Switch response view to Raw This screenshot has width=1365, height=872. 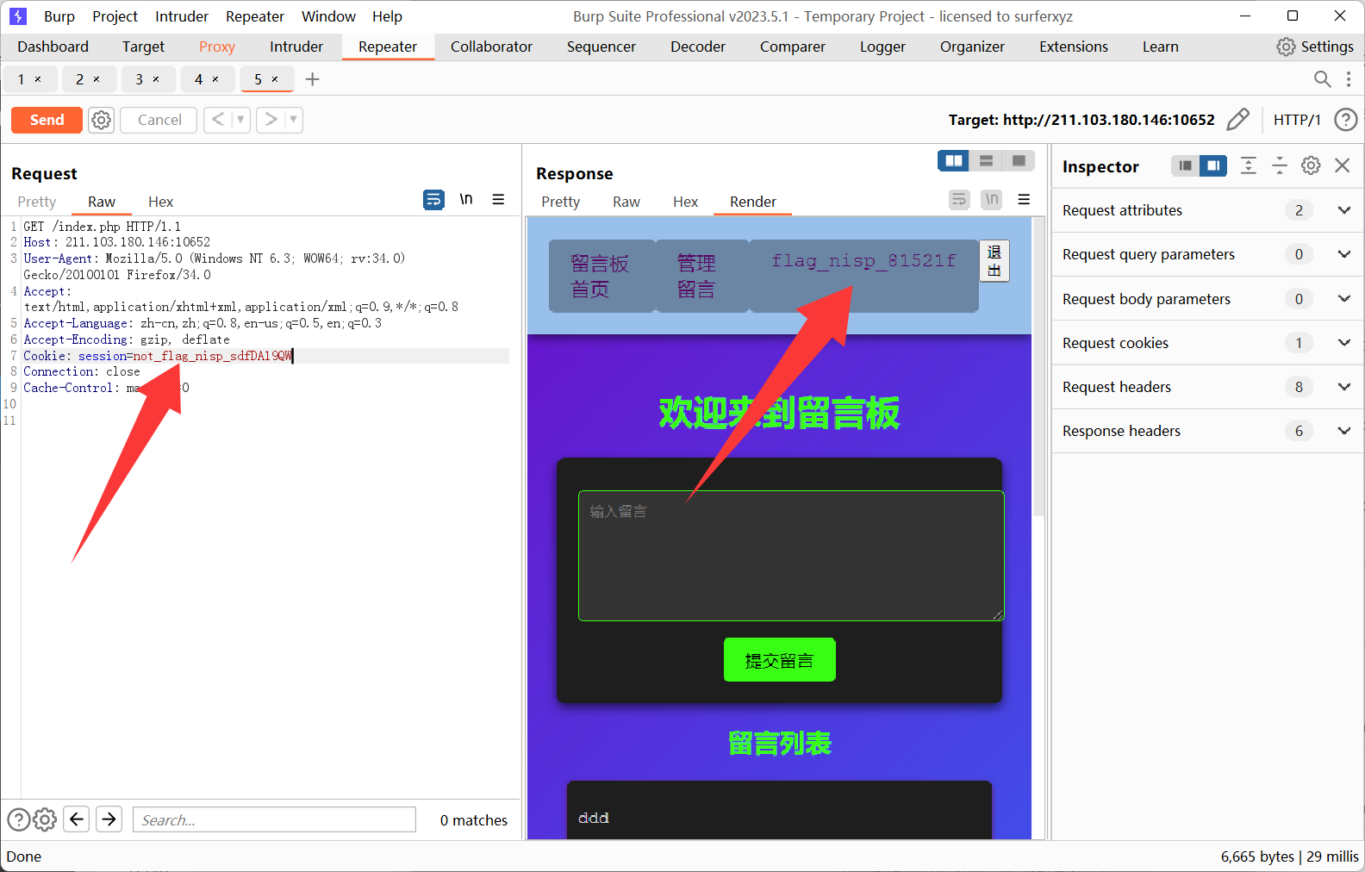[626, 202]
